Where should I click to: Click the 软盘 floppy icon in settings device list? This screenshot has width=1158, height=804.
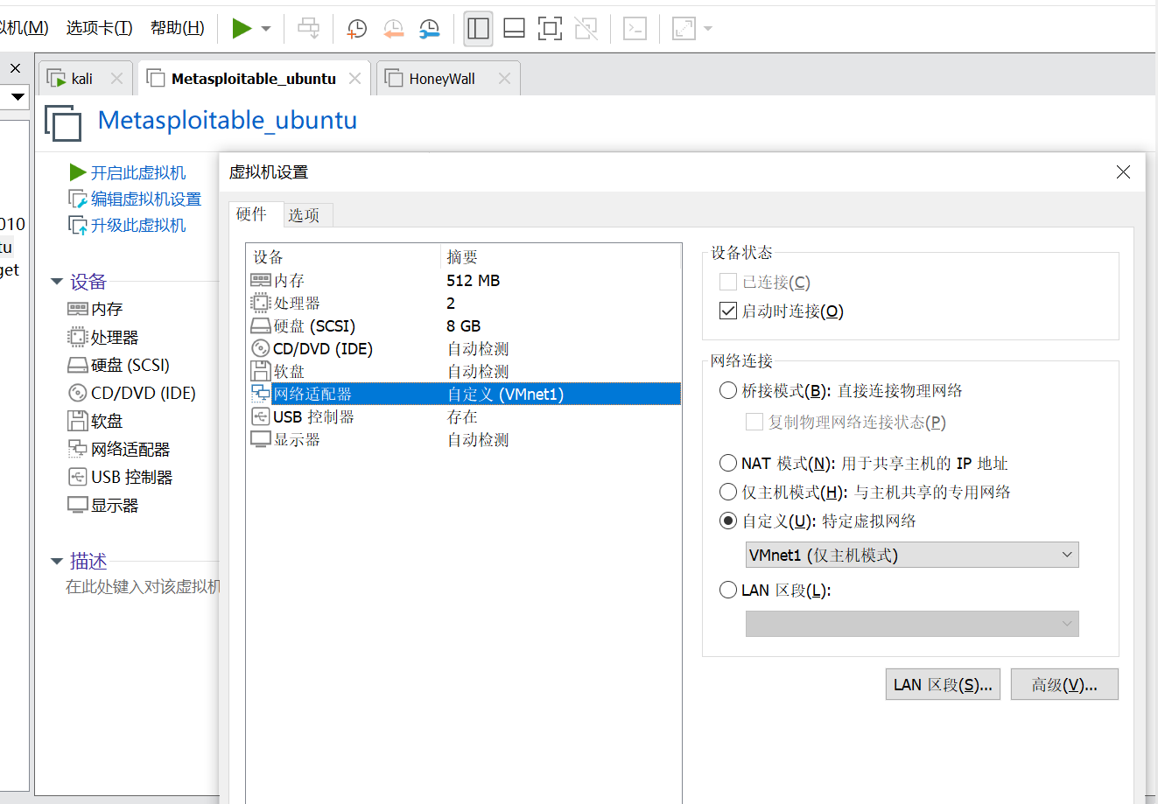click(x=261, y=372)
